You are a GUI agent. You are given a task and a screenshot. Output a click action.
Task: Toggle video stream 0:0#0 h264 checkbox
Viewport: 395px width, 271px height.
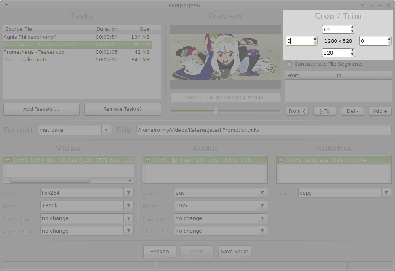point(8,160)
